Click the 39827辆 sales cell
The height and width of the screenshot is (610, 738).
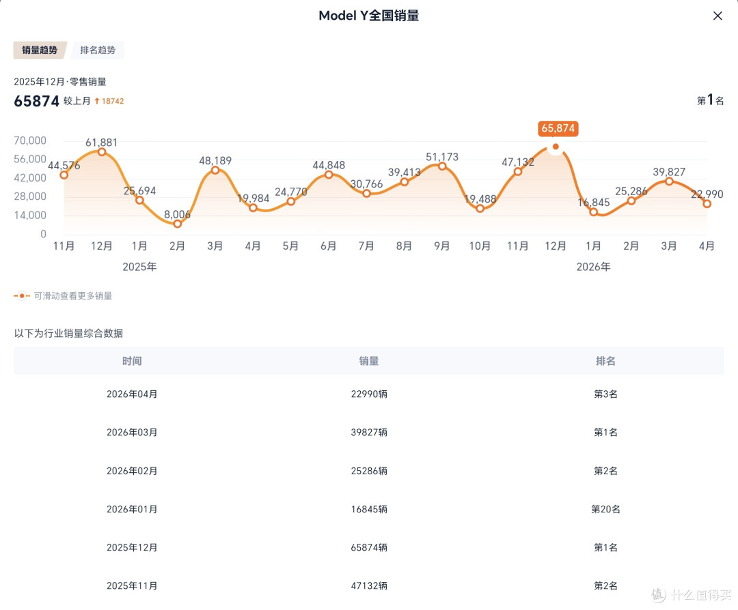369,433
